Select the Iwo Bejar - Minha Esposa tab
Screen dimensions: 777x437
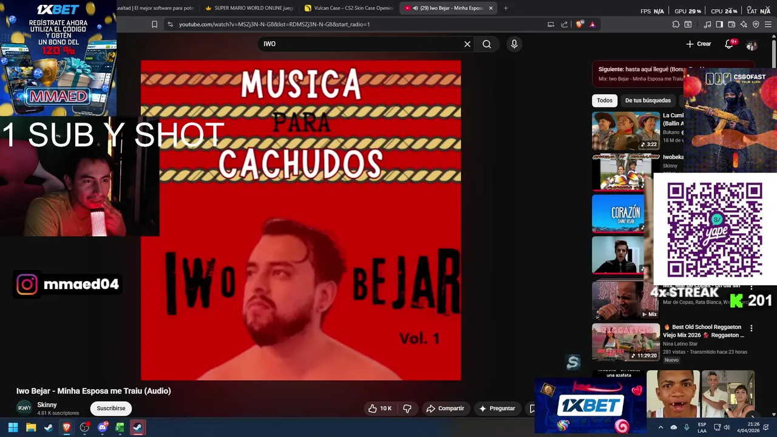point(447,8)
